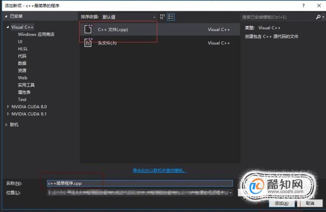This screenshot has width=326, height=212.
Task: Click the Add (添加) button
Action: [282, 203]
